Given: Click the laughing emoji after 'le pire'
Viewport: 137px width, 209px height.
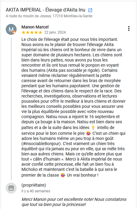Looking at the screenshot, I should 88,133.
